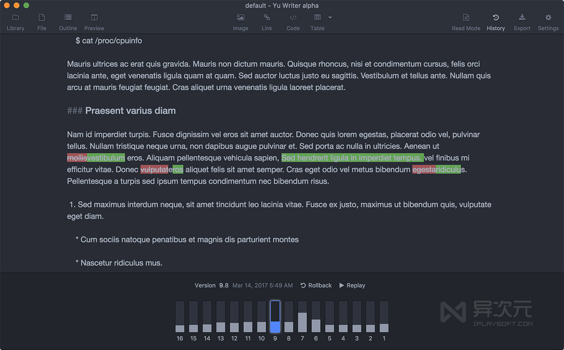Open the Export options
This screenshot has width=564, height=350.
522,22
